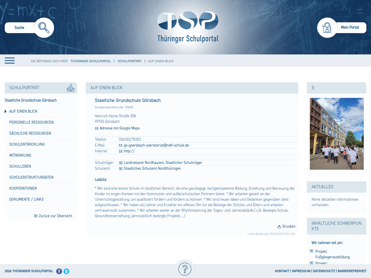Click the Facebook icon in footer

(59, 271)
